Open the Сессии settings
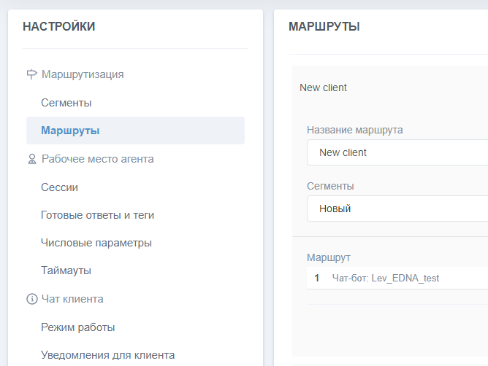This screenshot has height=366, width=488. [59, 187]
